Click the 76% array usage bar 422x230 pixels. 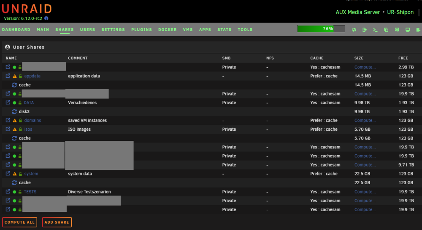coord(321,29)
